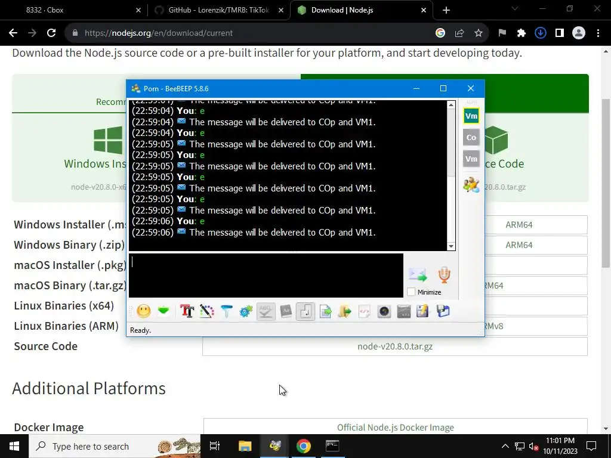This screenshot has height=458, width=611.
Task: Bookmark this page with the star
Action: tap(478, 33)
